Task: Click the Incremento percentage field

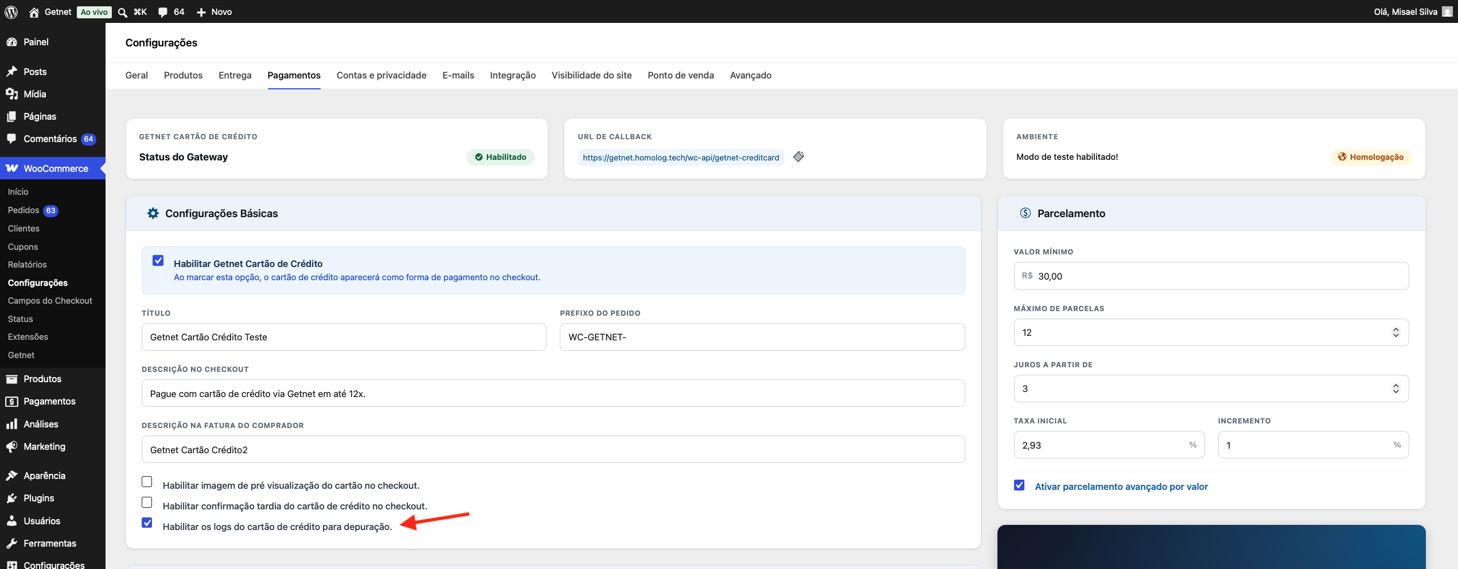Action: pyautogui.click(x=1313, y=445)
